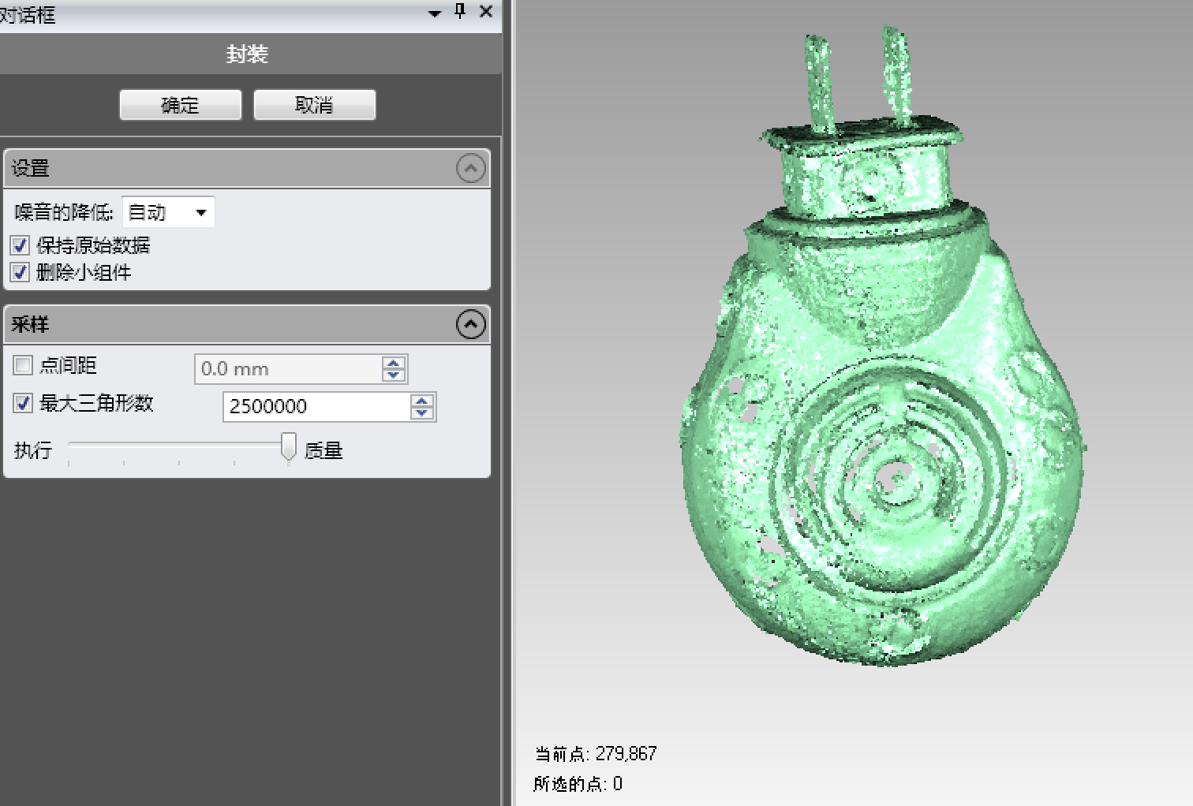Enable the 点间距 checkbox

point(23,365)
